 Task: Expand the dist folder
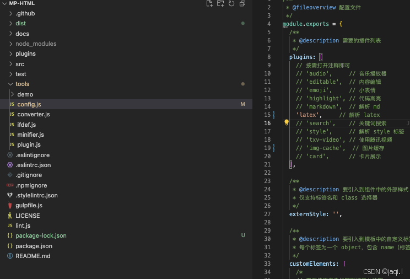click(x=10, y=23)
